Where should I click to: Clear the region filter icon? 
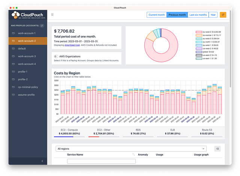[217, 149]
